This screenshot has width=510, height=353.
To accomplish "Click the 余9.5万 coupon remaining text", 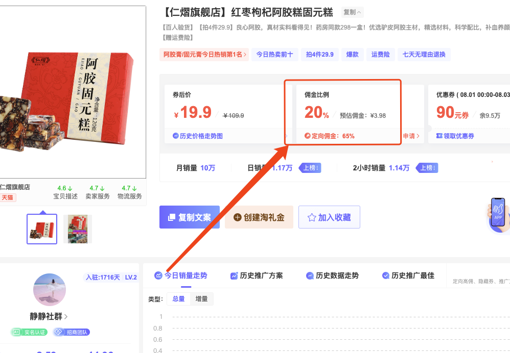I will click(x=490, y=116).
